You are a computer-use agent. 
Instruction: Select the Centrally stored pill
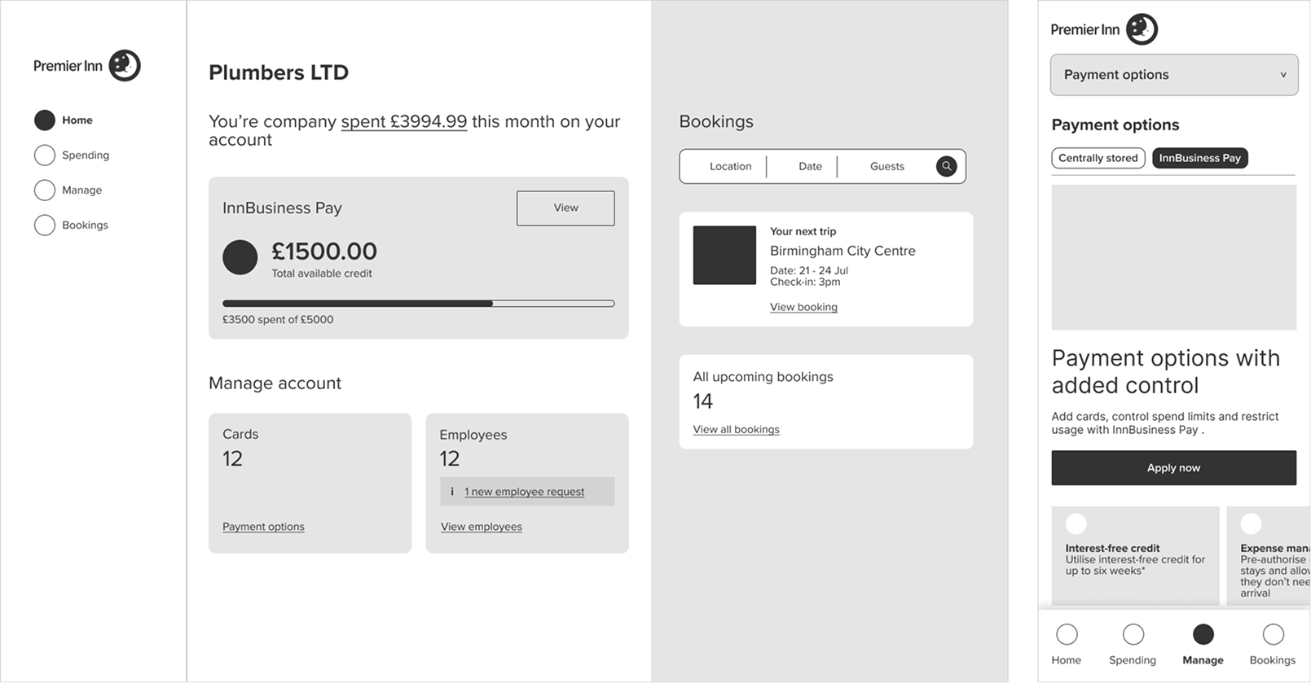[x=1098, y=158]
